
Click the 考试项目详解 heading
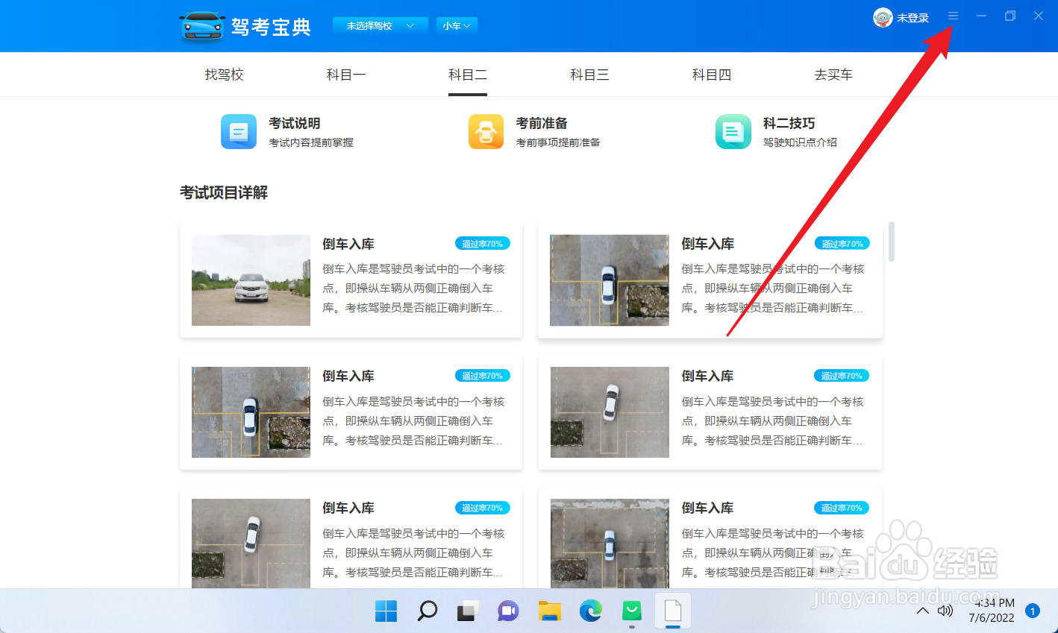pos(224,192)
